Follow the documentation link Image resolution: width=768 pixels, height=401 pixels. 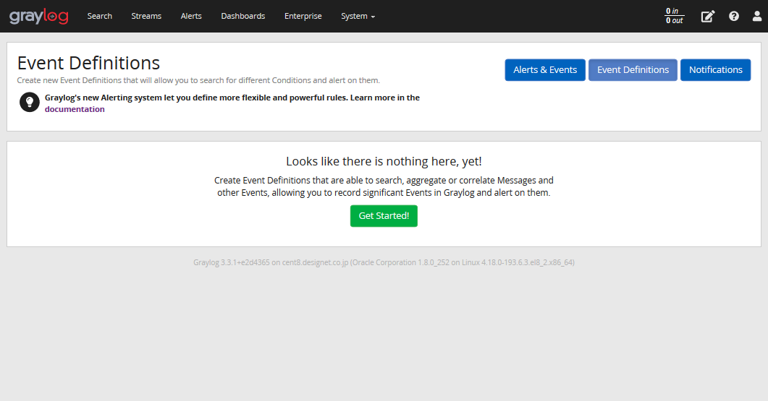tap(75, 109)
